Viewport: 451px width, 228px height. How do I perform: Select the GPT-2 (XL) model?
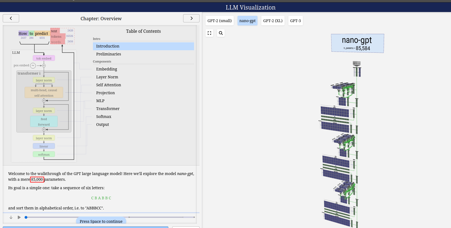pyautogui.click(x=273, y=21)
